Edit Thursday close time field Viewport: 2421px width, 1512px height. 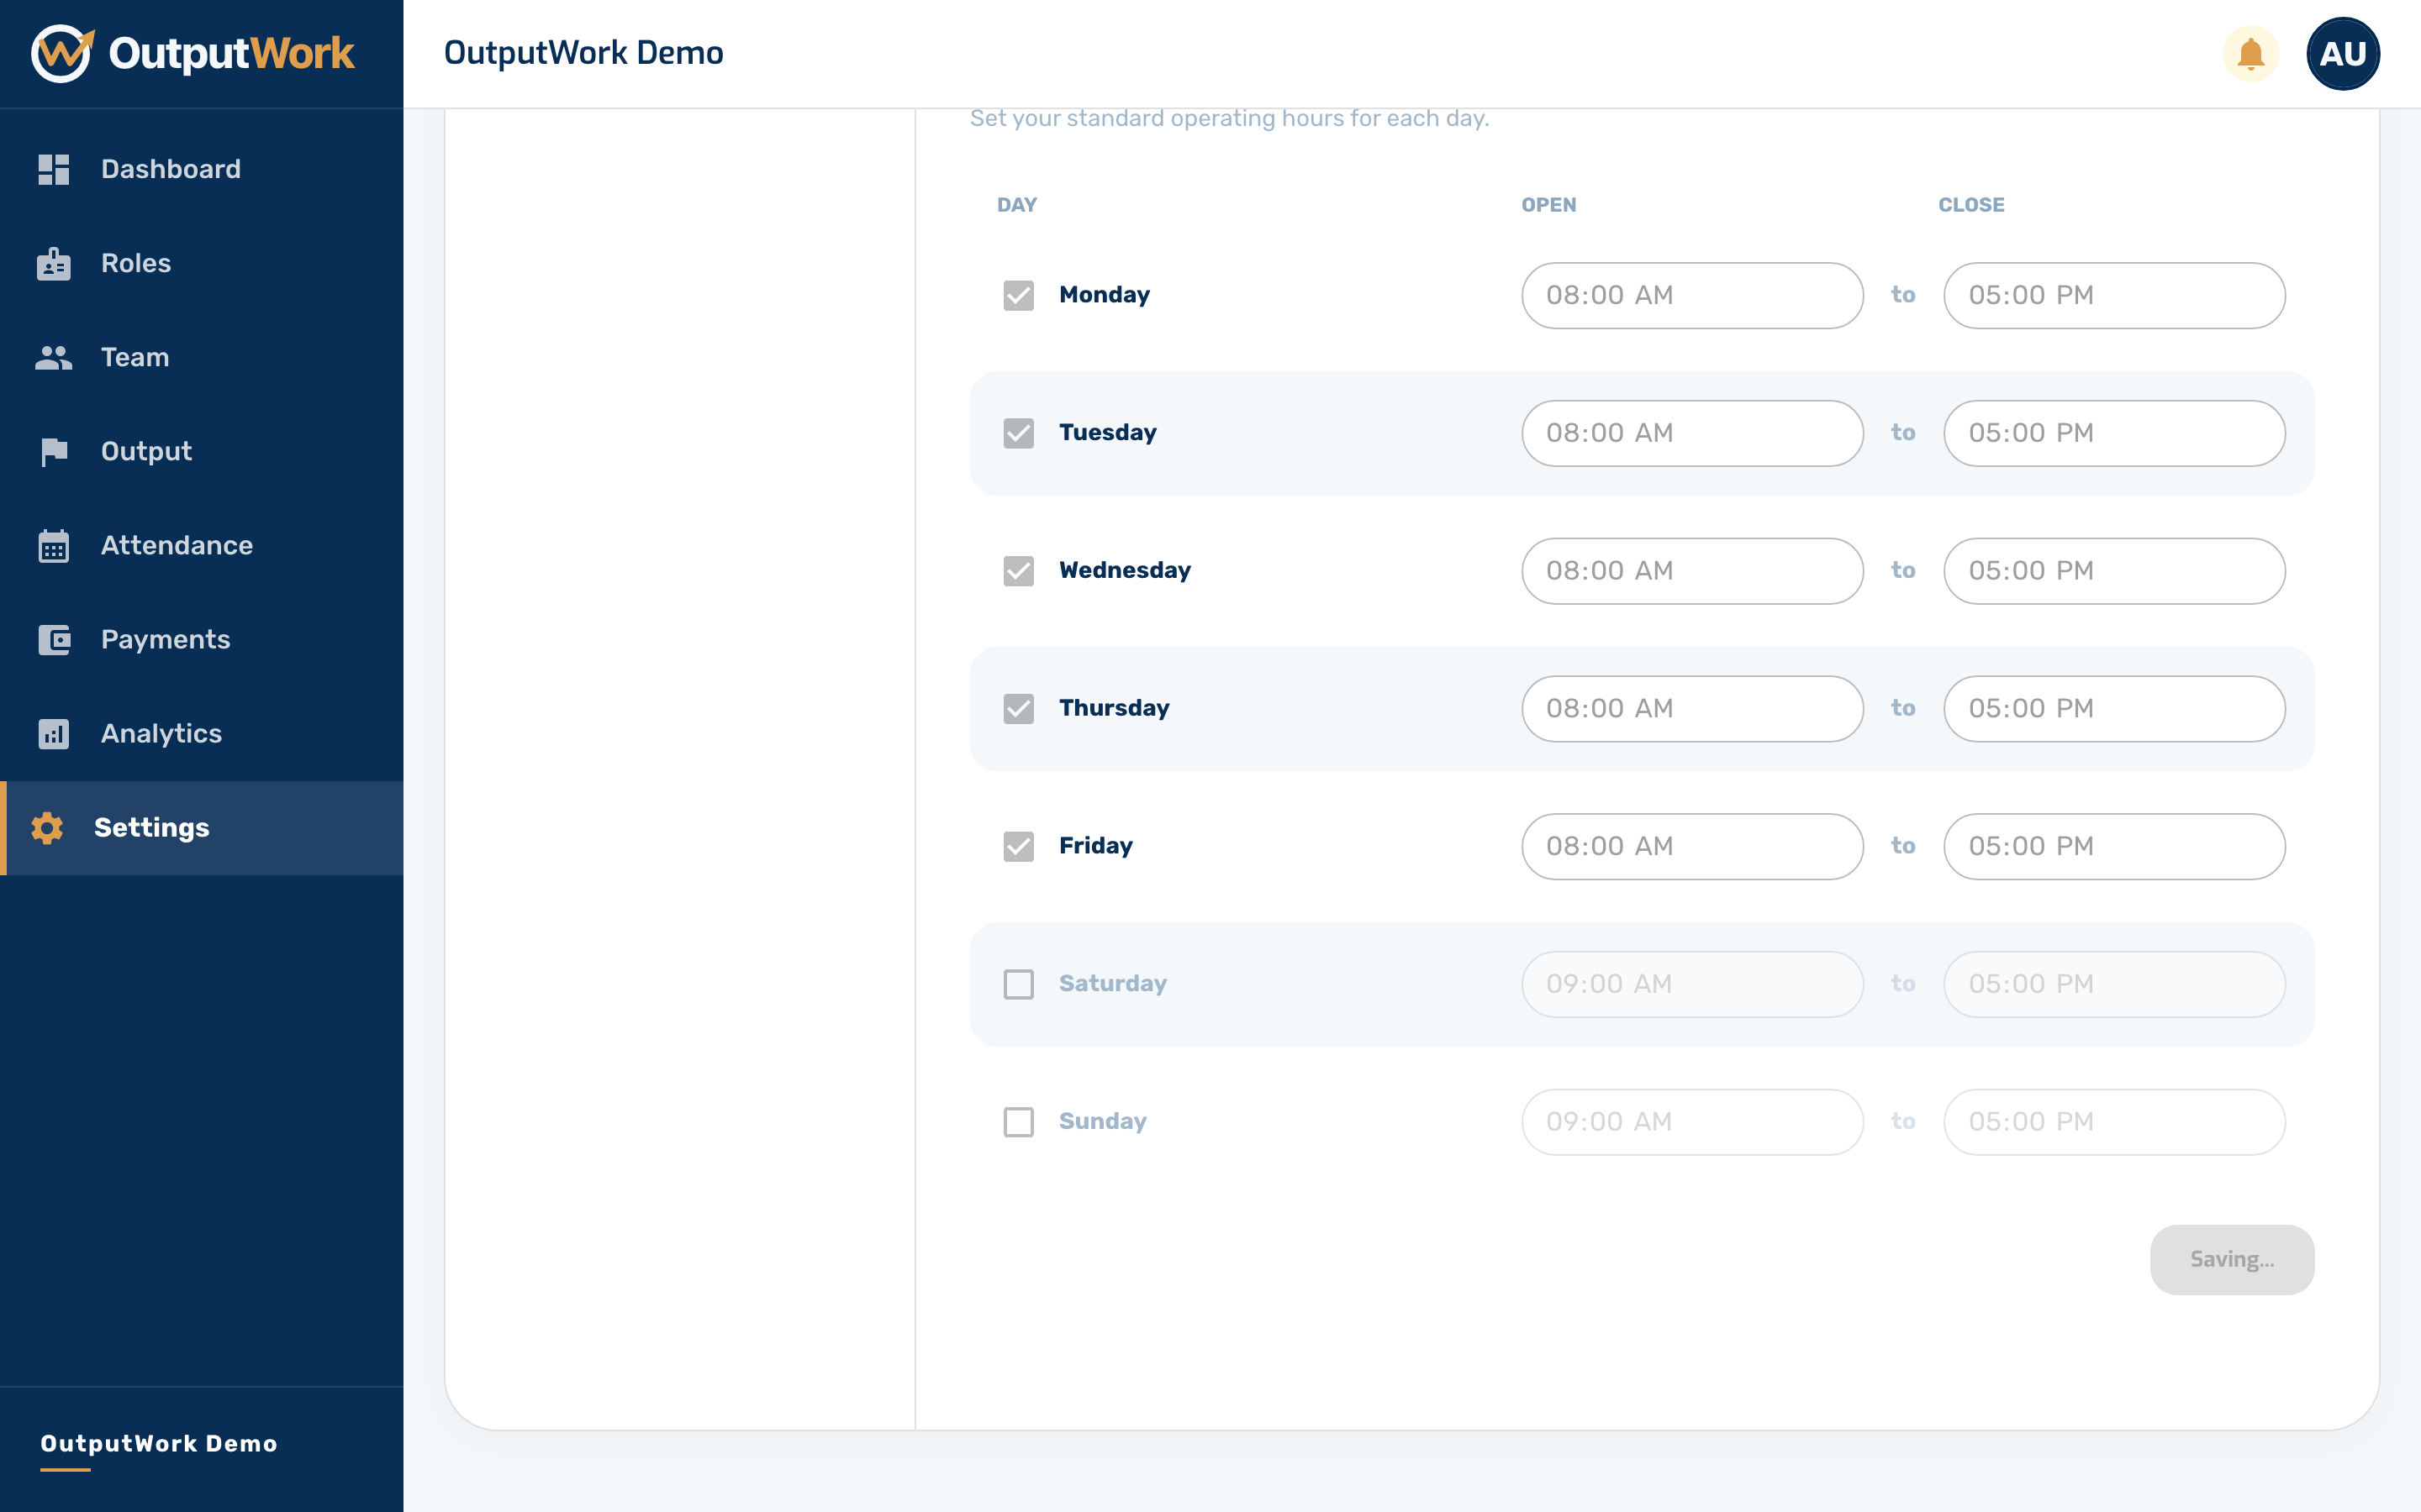pos(2114,708)
